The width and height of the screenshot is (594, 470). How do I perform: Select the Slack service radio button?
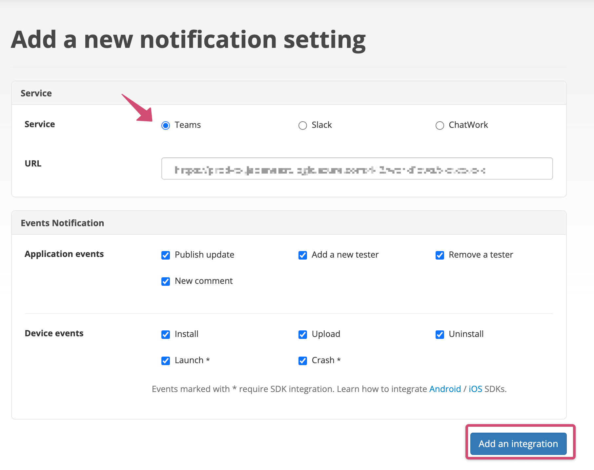302,125
